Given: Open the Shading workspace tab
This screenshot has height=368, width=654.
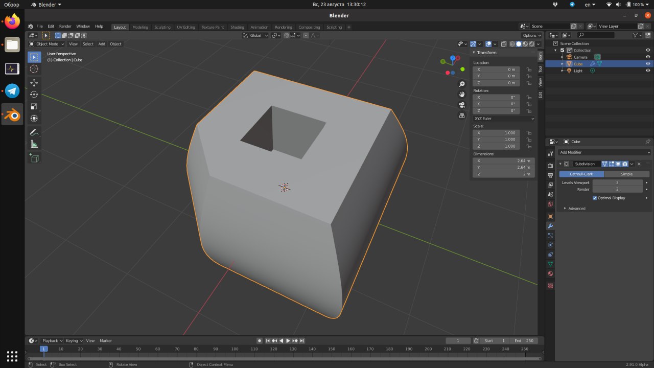Looking at the screenshot, I should 237,27.
